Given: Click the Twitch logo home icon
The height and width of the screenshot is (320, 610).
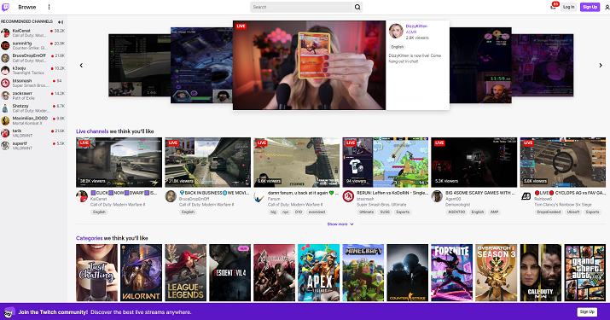Looking at the screenshot, I should coord(5,7).
